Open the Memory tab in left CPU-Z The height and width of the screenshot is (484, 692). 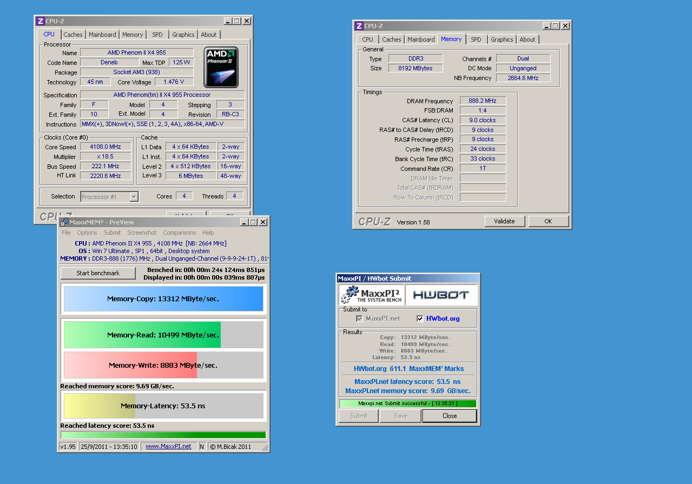pyautogui.click(x=133, y=35)
